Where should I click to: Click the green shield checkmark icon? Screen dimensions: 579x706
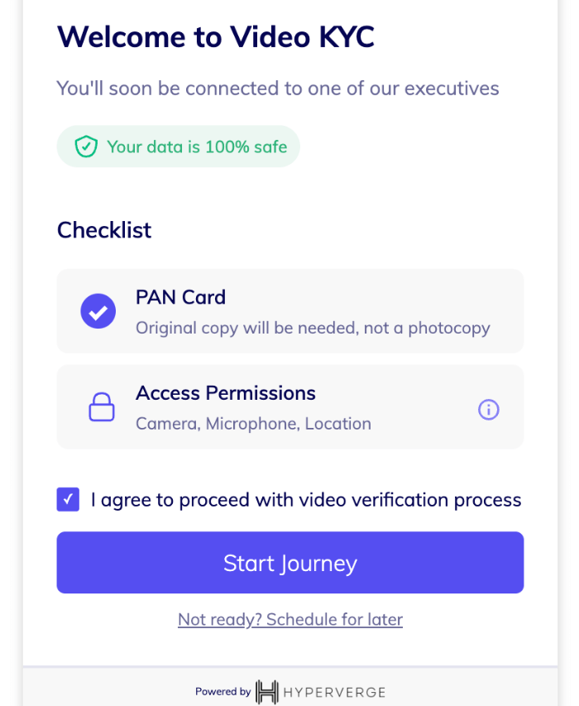click(x=86, y=147)
